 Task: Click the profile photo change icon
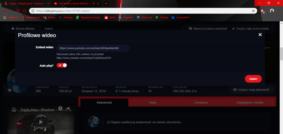10,90
